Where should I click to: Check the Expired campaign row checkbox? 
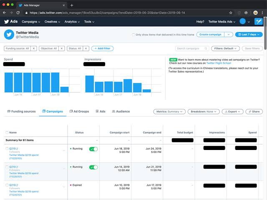click(7, 185)
